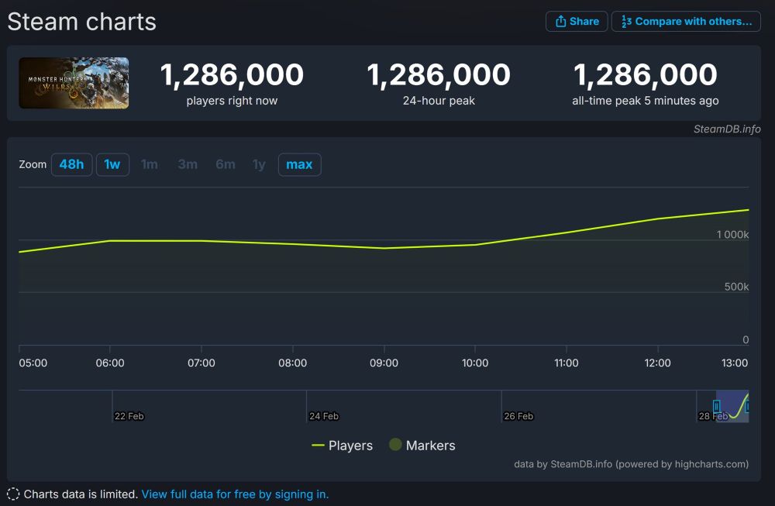Click the dashed circle info icon
Image resolution: width=775 pixels, height=506 pixels.
tap(13, 494)
